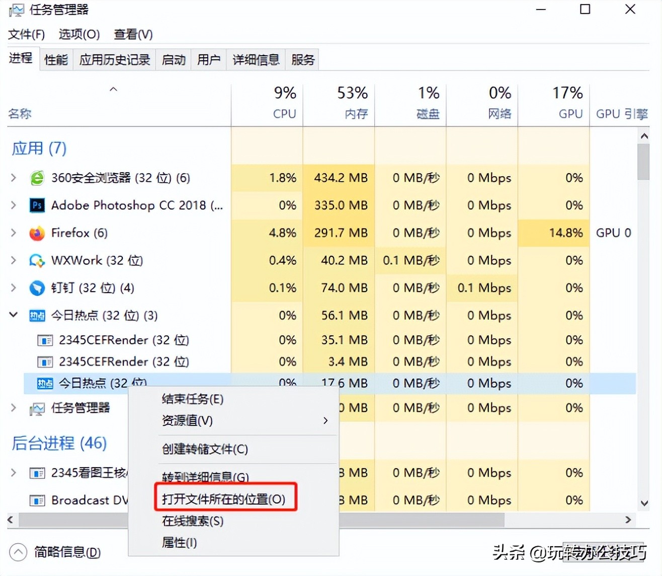Viewport: 662px width, 576px height.
Task: Click the 2345看图王 background process icon
Action: click(x=37, y=473)
